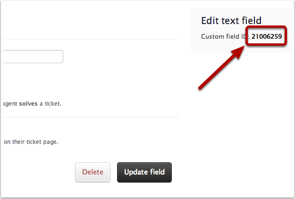Viewport: 295px width, 199px height.
Task: Click the word text in sidebar heading
Action: pyautogui.click(x=230, y=20)
